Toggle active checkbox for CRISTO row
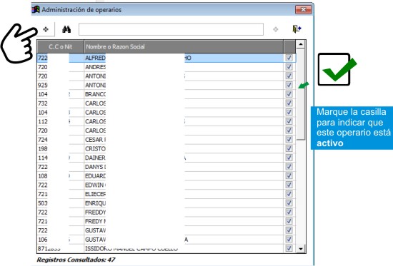 click(x=289, y=148)
